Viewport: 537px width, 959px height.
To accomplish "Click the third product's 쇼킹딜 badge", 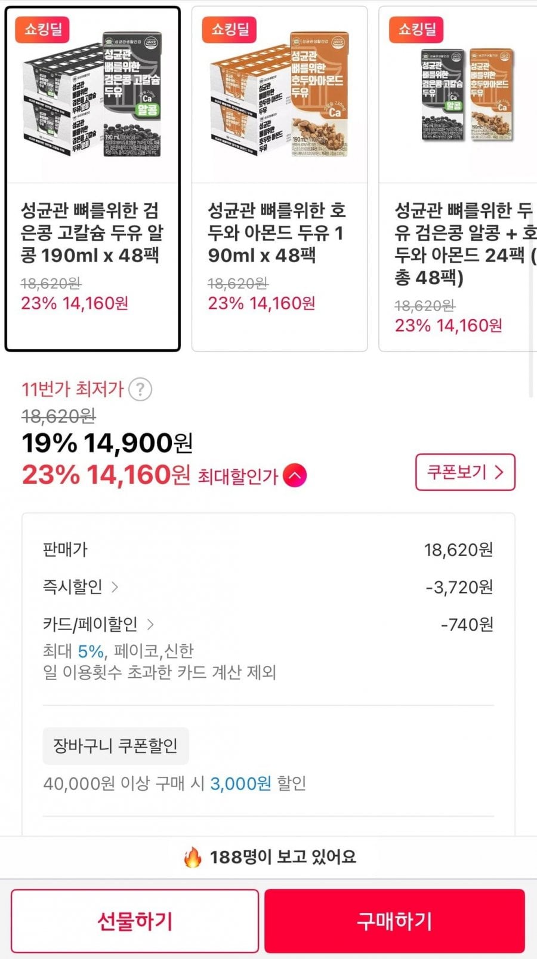I will click(416, 29).
